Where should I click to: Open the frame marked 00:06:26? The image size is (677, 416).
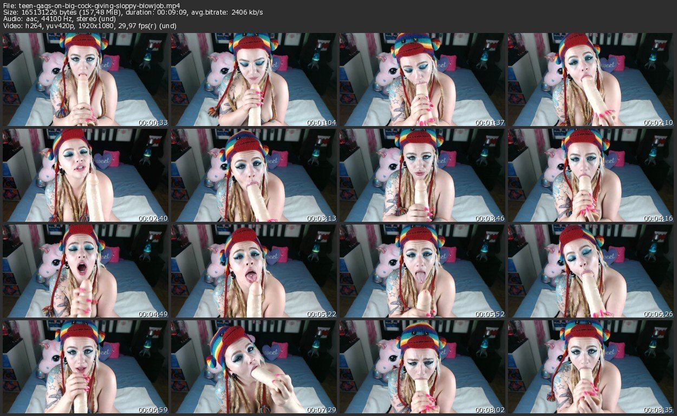click(591, 271)
